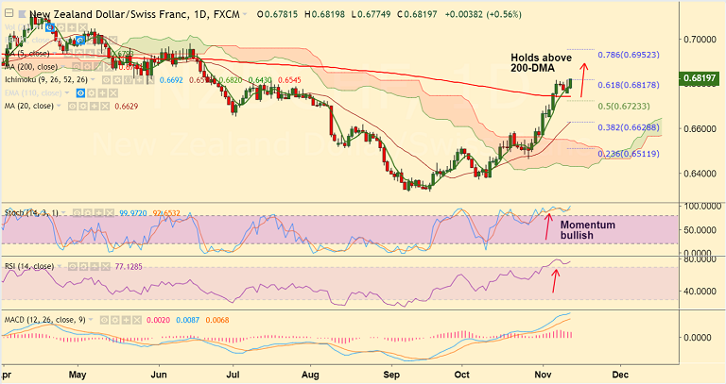Open Ichimoku source code braces icon
Viewport: 726px width, 384px height.
pyautogui.click(x=129, y=80)
